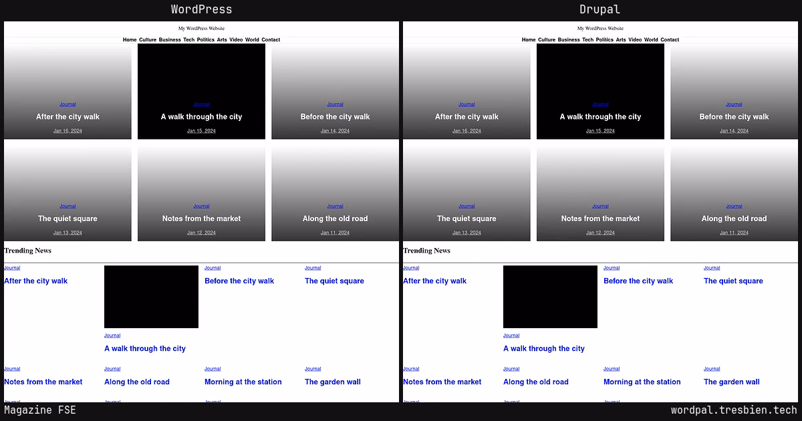The height and width of the screenshot is (421, 802).
Task: Click 'Jan 11, 2024' date in WordPress pane
Action: 335,233
